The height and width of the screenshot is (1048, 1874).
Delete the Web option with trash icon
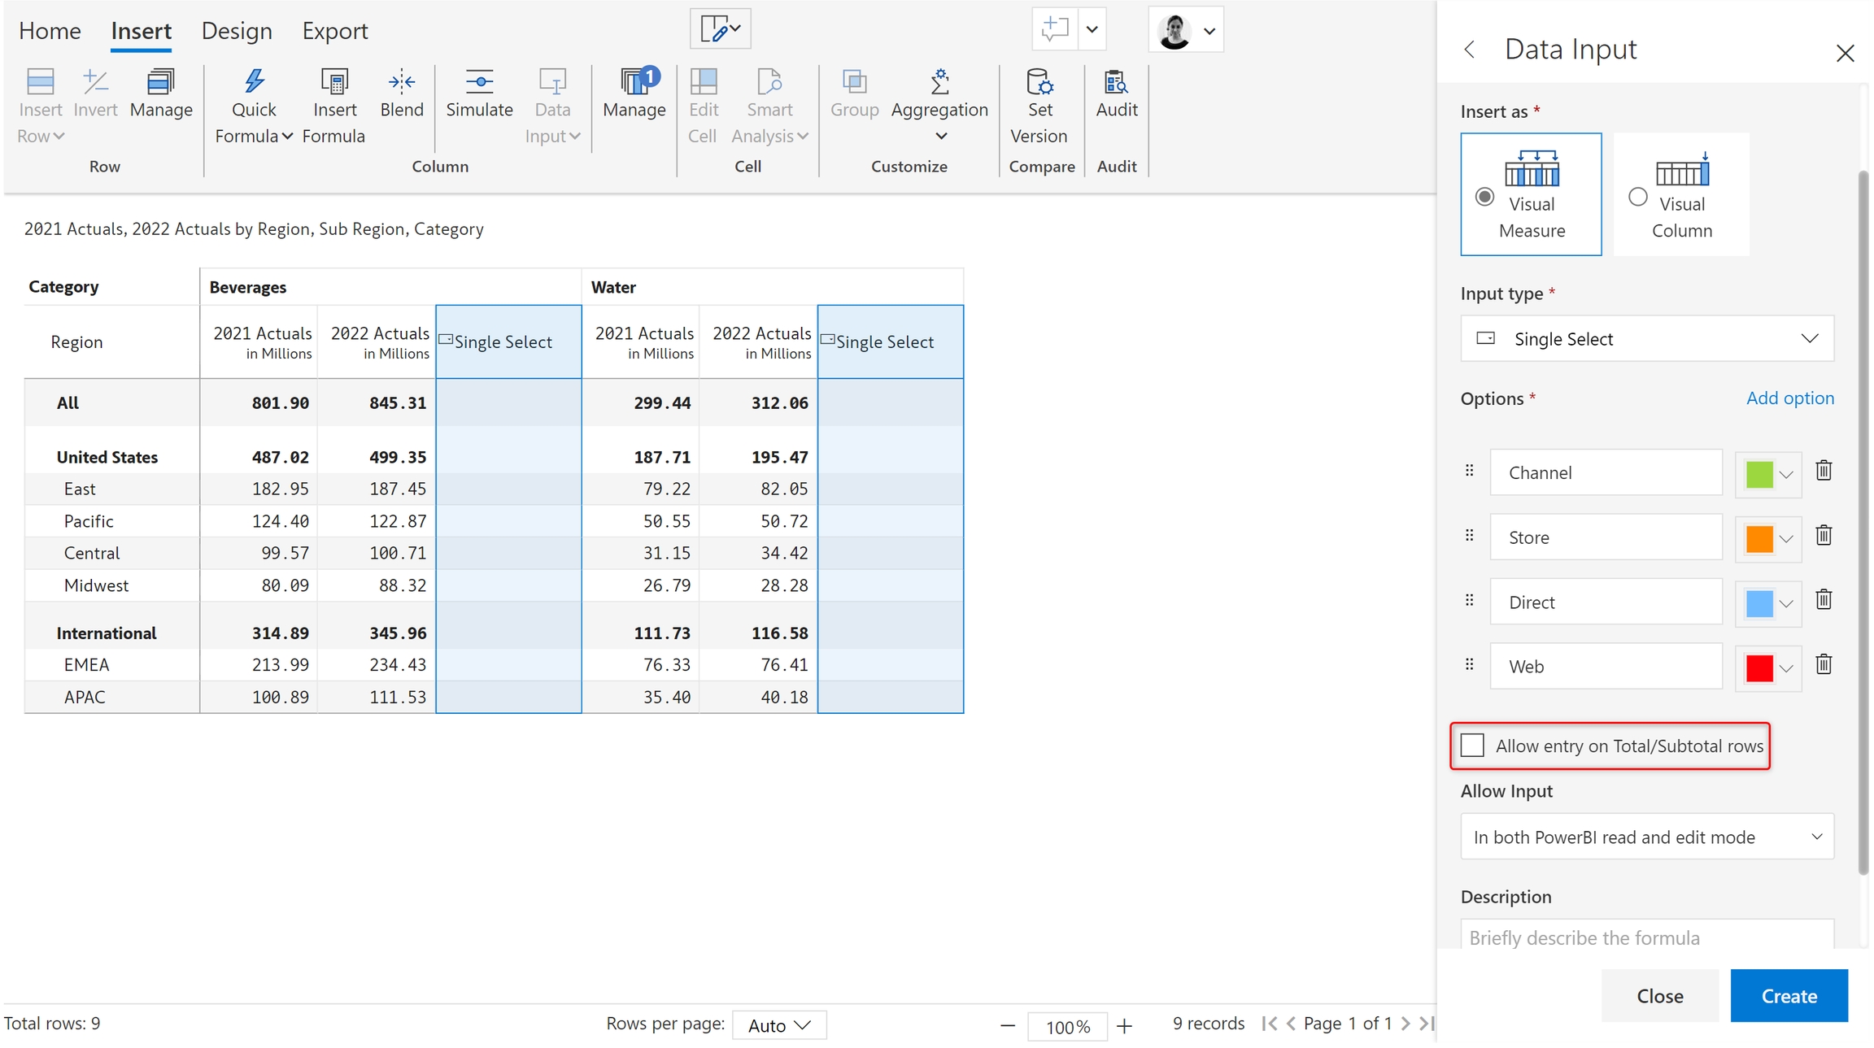[1824, 665]
